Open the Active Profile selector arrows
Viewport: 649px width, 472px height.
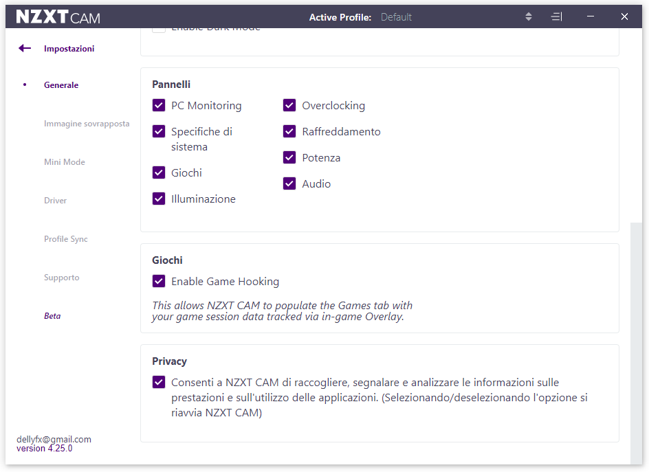pyautogui.click(x=529, y=16)
